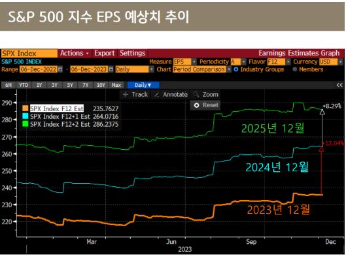The width and height of the screenshot is (346, 255).
Task: Click the end date 06-Dec-2023 field
Action: point(90,69)
